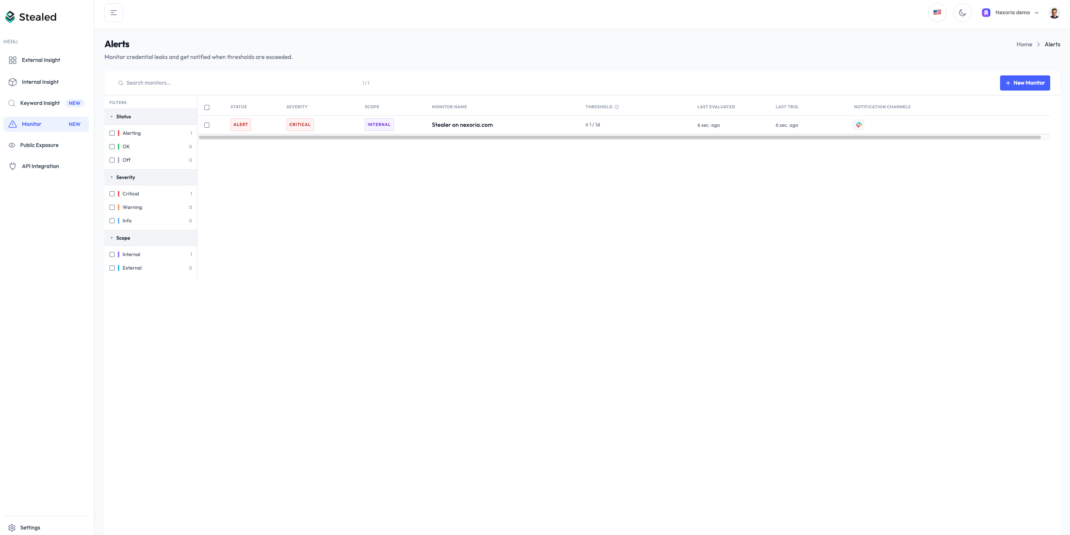
Task: Navigate to Home via breadcrumb
Action: click(1024, 44)
